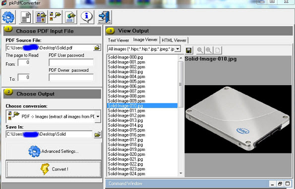Click the info speech bubble icon
Viewport: 295px width, 189px height.
click(x=87, y=17)
